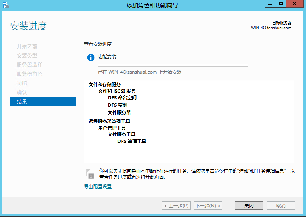Click the blue information icon beside 功能安装

(x=91, y=58)
